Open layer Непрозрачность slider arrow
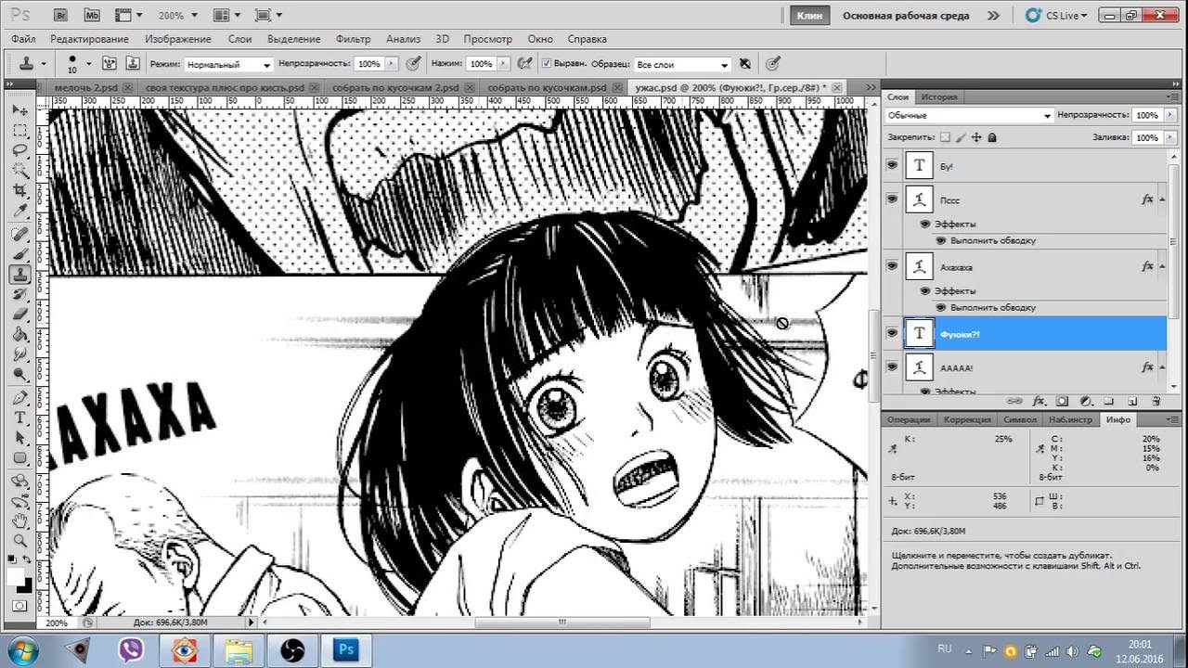This screenshot has height=668, width=1188. coord(1169,115)
